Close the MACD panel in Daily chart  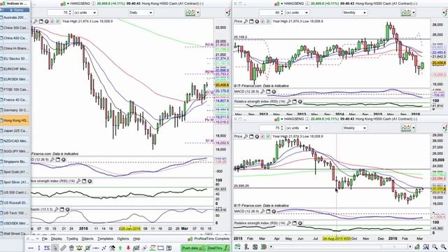64,160
